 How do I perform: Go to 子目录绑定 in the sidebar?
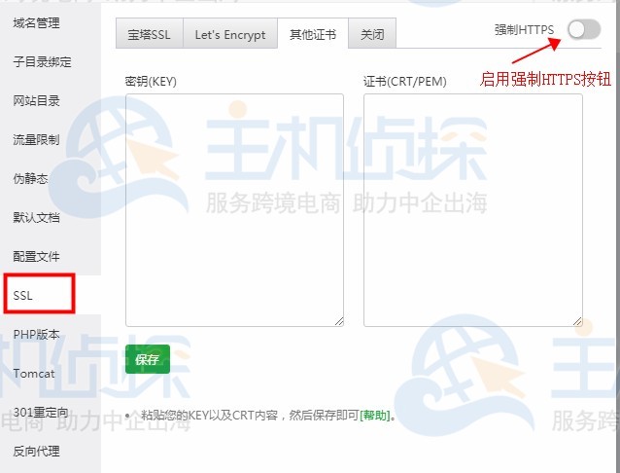click(x=42, y=62)
